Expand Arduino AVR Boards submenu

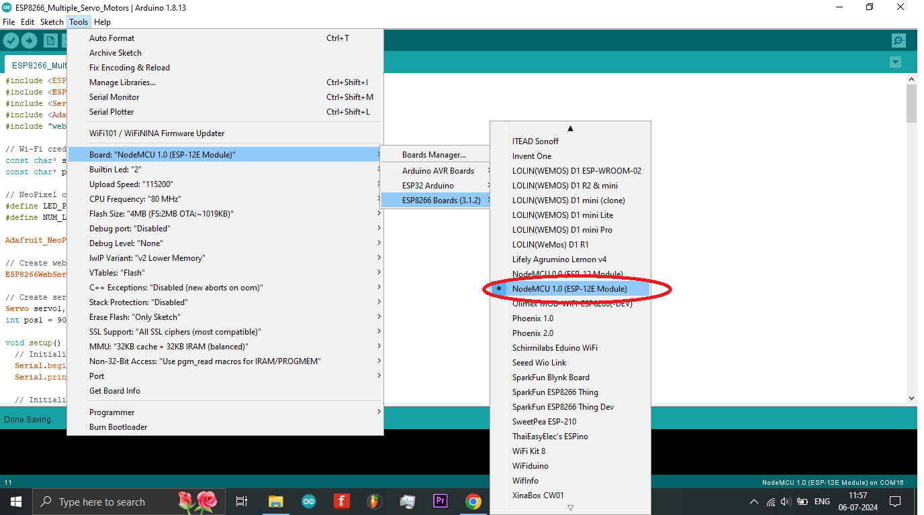point(436,171)
